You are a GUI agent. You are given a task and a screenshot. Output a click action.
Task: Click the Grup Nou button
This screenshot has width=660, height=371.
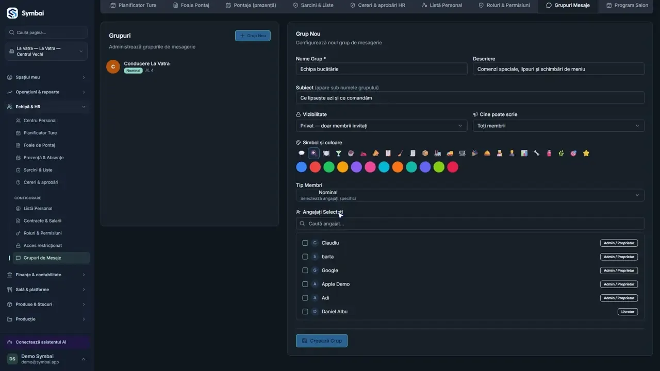click(x=253, y=36)
